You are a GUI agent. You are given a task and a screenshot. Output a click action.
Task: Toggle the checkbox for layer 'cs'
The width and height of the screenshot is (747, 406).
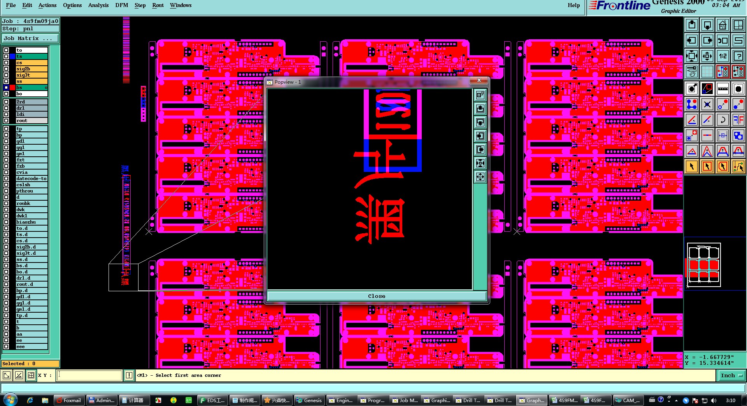tap(6, 63)
